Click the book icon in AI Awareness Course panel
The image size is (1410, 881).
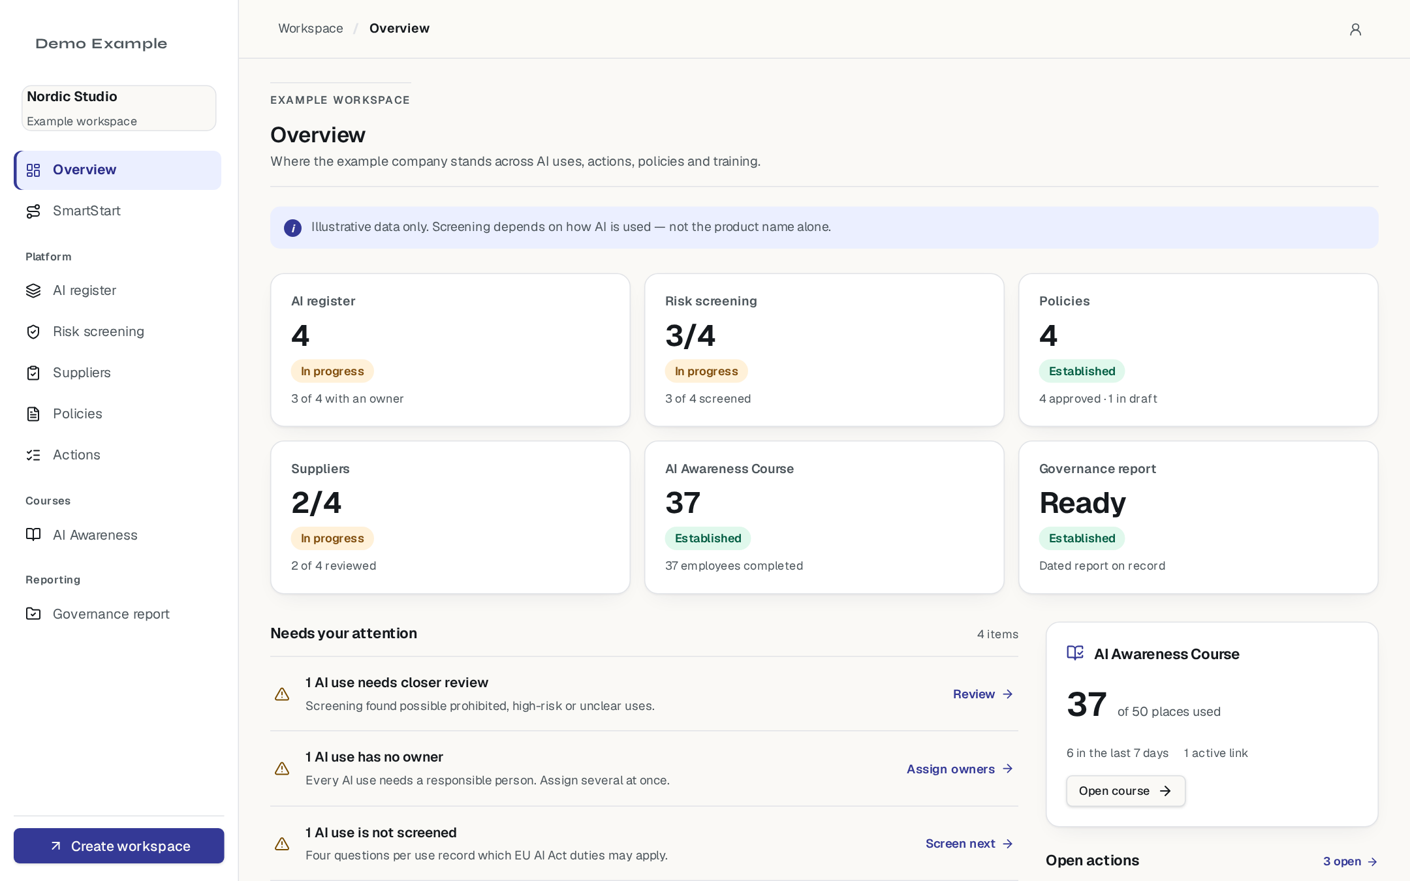tap(1075, 653)
